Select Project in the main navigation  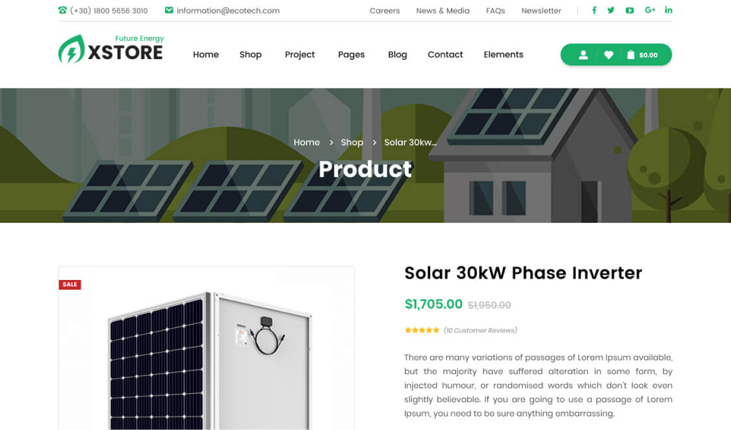pyautogui.click(x=300, y=55)
